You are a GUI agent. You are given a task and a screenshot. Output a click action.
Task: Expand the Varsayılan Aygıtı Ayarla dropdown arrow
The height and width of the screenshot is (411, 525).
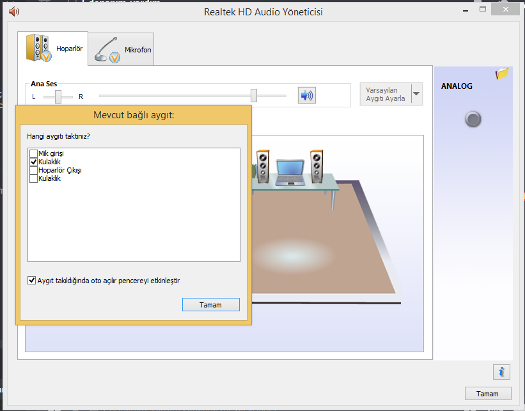(x=416, y=94)
